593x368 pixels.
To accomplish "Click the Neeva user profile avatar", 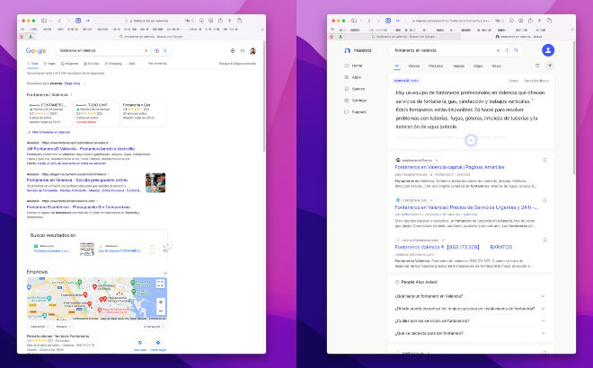I will [549, 51].
